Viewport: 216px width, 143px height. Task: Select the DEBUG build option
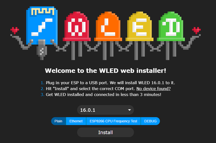(x=150, y=121)
